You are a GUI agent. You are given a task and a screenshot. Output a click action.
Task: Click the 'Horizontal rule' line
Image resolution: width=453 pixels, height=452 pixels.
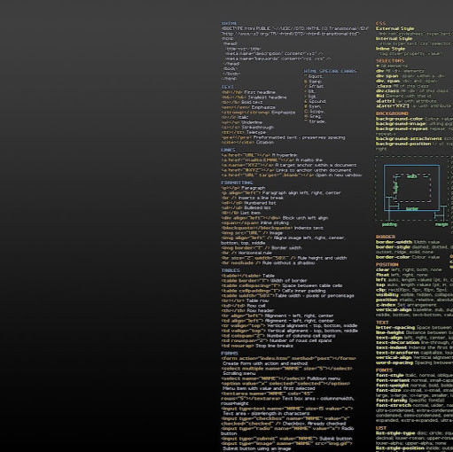pos(254,253)
